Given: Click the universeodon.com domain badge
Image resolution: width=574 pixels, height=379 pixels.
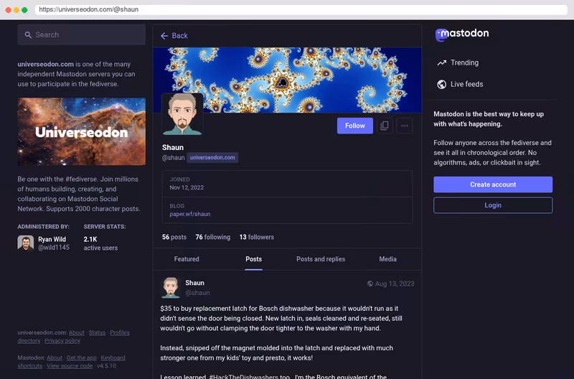Looking at the screenshot, I should 212,157.
